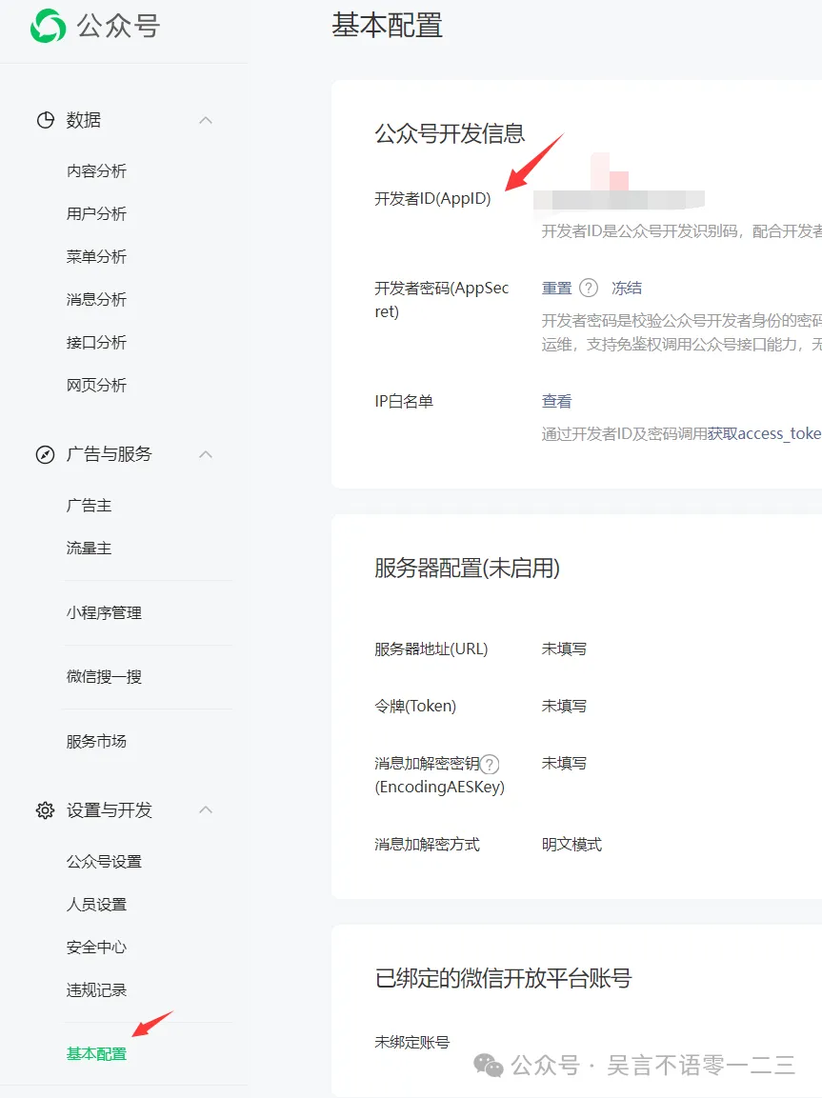Screen dimensions: 822x1098
Task: Click the help icon next to 重置
Action: coord(589,288)
